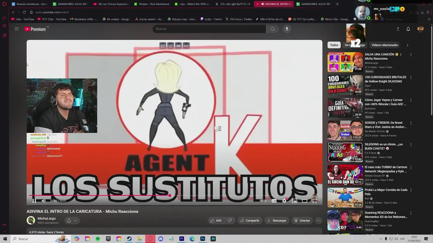The image size is (433, 243).
Task: Open Spotify from the taskbar
Action: click(98, 239)
